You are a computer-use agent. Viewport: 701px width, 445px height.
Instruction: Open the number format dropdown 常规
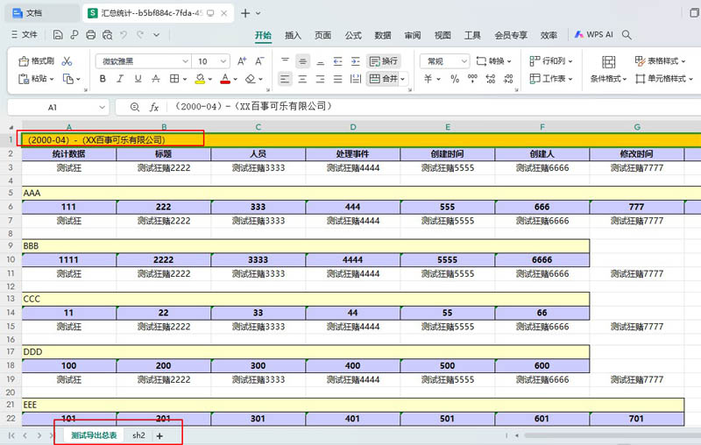pyautogui.click(x=464, y=61)
